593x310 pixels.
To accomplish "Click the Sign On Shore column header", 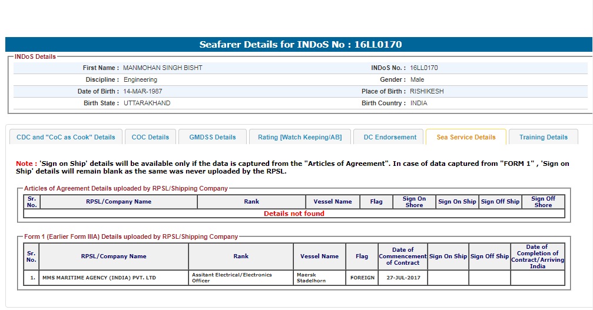I will tap(414, 202).
